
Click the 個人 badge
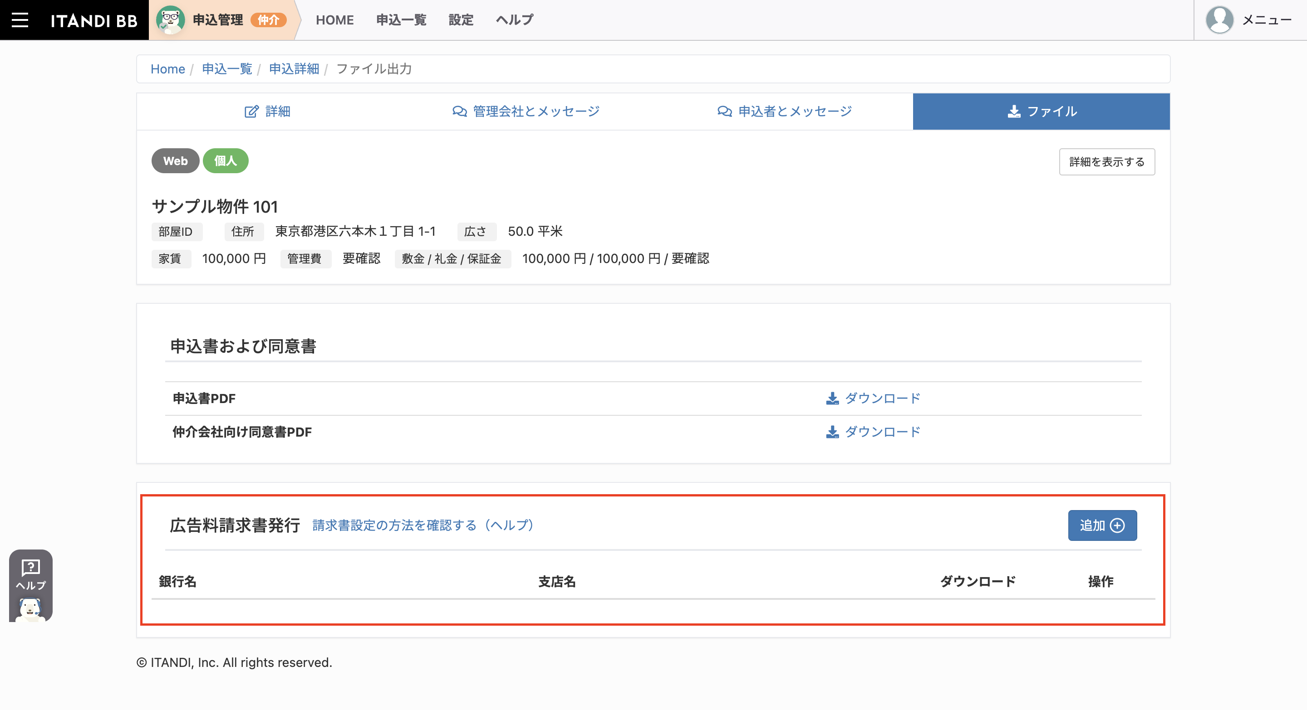[226, 160]
